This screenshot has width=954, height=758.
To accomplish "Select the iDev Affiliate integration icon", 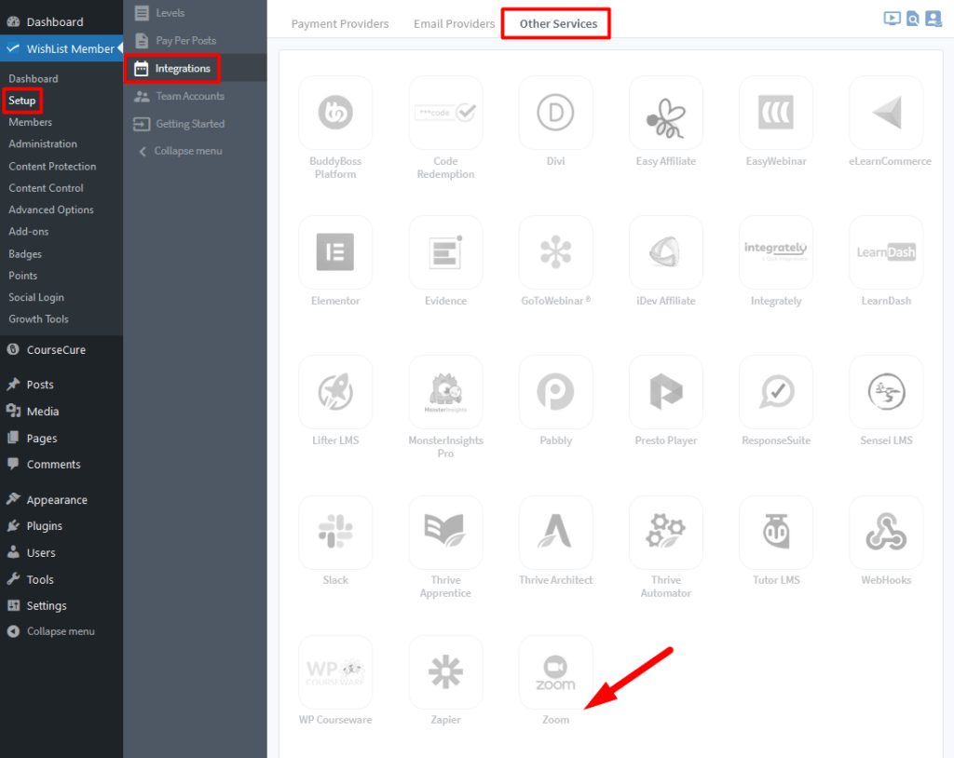I will click(665, 251).
